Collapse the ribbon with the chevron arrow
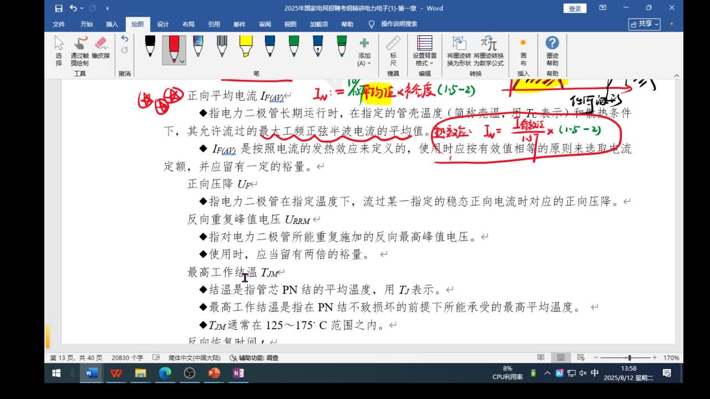 [676, 75]
